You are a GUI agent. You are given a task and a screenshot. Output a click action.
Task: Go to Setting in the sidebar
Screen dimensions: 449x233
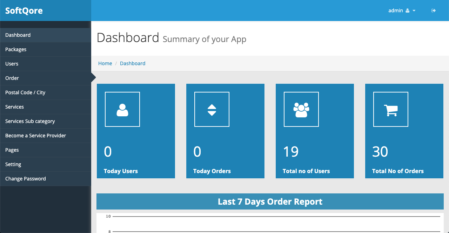click(46, 164)
